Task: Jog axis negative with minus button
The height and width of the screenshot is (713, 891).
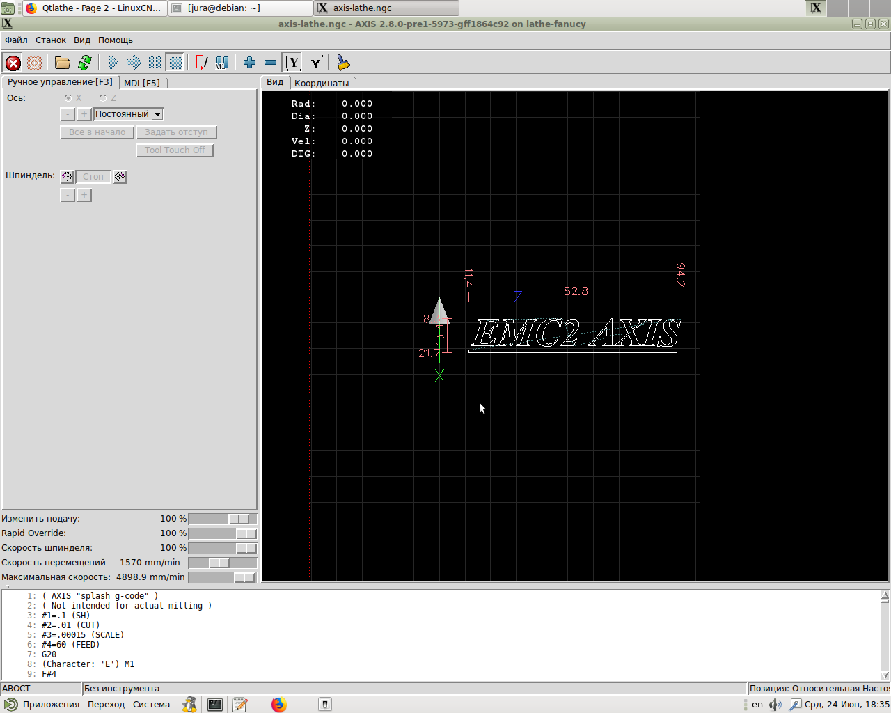Action: [x=67, y=114]
